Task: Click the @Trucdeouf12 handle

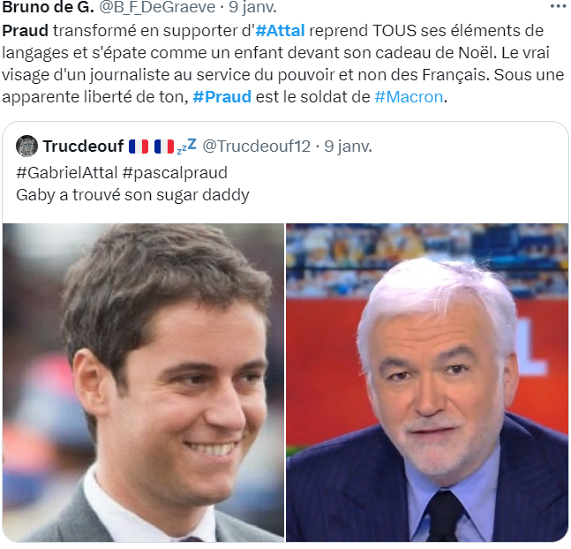Action: 256,147
